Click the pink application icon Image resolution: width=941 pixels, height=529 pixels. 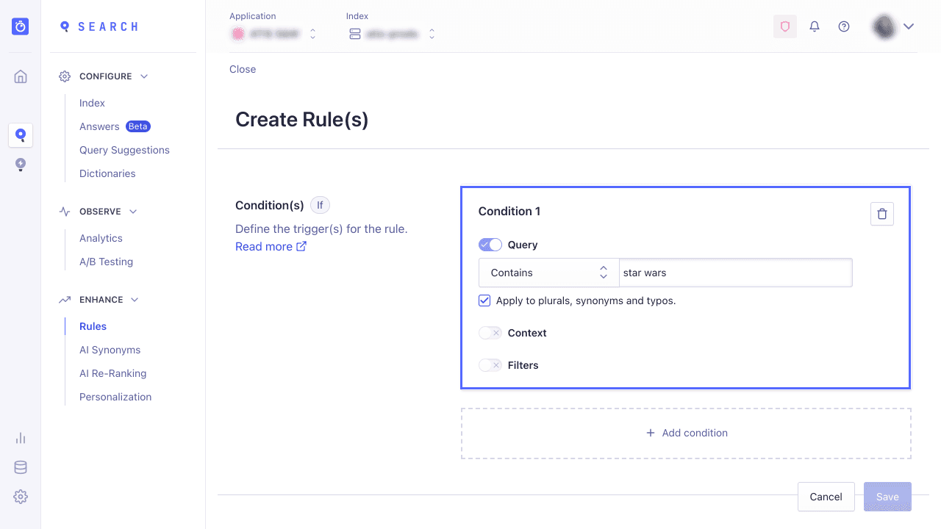click(238, 34)
